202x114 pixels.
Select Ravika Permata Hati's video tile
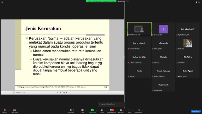139,29
